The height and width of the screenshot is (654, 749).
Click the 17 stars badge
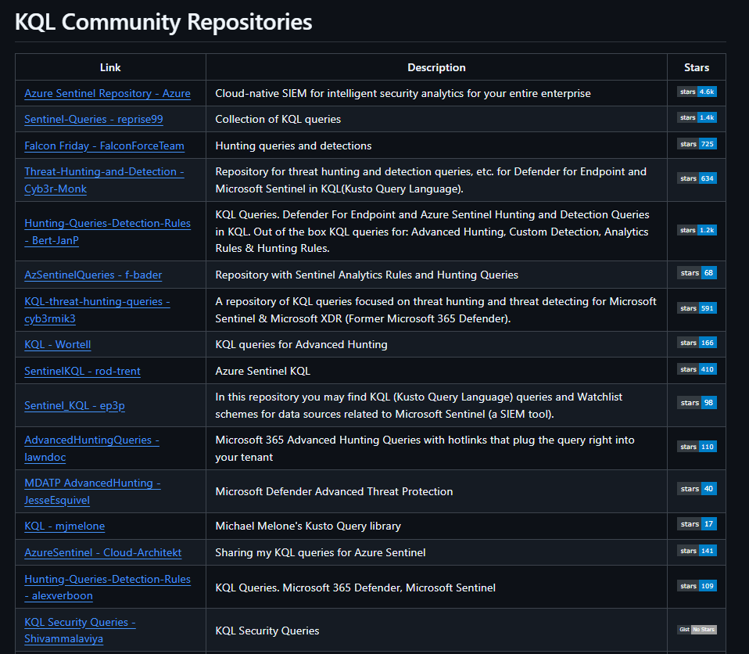tap(697, 524)
